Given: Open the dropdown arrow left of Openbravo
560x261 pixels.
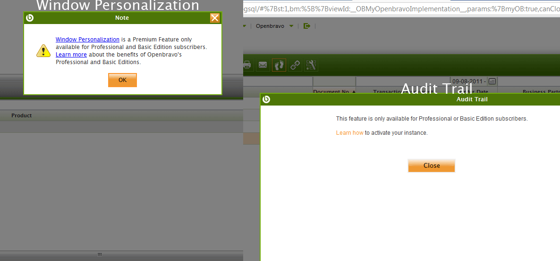Looking at the screenshot, I should tap(245, 26).
